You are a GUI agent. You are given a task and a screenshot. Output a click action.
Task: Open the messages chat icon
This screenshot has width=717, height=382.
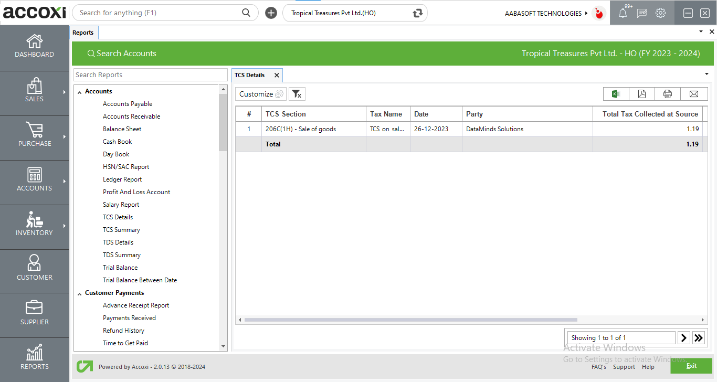[x=641, y=13]
